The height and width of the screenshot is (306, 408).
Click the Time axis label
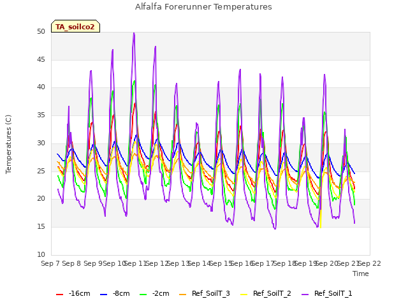(361, 273)
